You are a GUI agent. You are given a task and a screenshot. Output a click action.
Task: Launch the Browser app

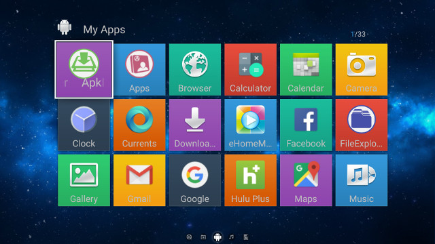[195, 69]
